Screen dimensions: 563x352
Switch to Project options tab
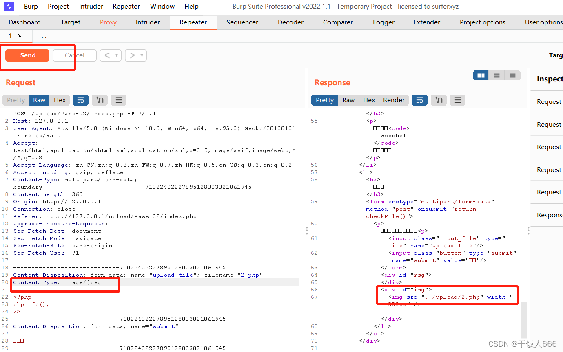click(x=482, y=22)
